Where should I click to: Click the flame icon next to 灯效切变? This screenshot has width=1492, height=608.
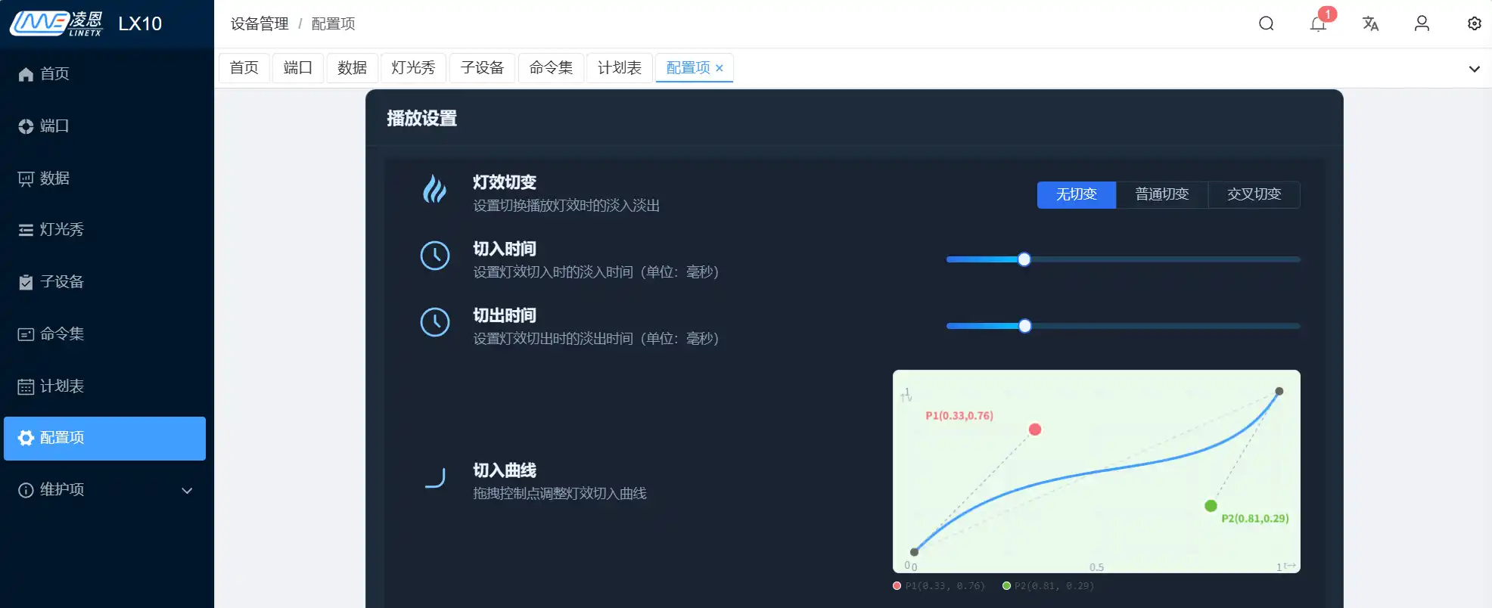[x=434, y=189]
